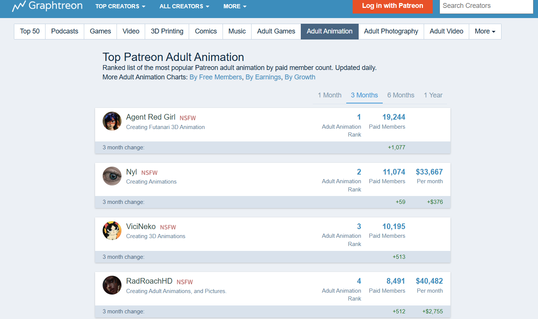Expand the Top Creators dropdown menu

coord(120,6)
